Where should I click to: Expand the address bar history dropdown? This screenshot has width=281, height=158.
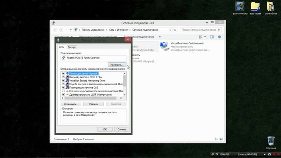coord(170,30)
